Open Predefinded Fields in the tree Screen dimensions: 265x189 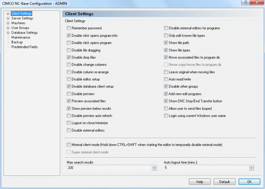click(24, 47)
